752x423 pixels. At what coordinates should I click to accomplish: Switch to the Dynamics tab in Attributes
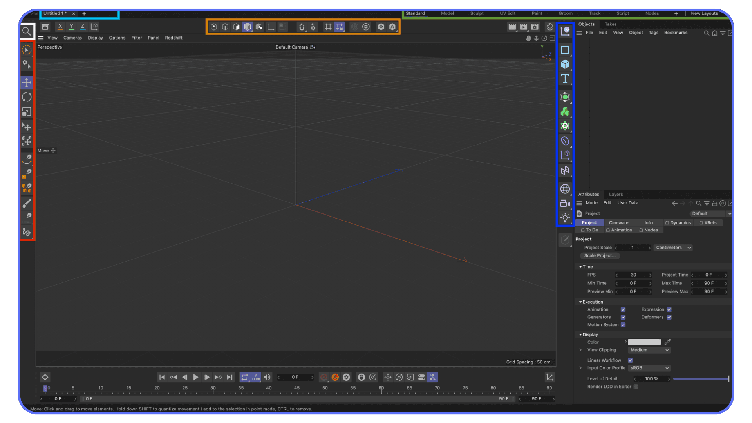[678, 222]
